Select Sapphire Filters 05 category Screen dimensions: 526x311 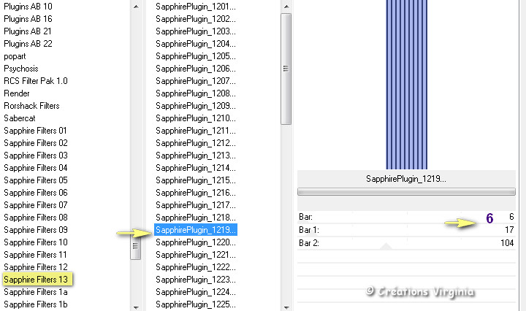[36, 180]
